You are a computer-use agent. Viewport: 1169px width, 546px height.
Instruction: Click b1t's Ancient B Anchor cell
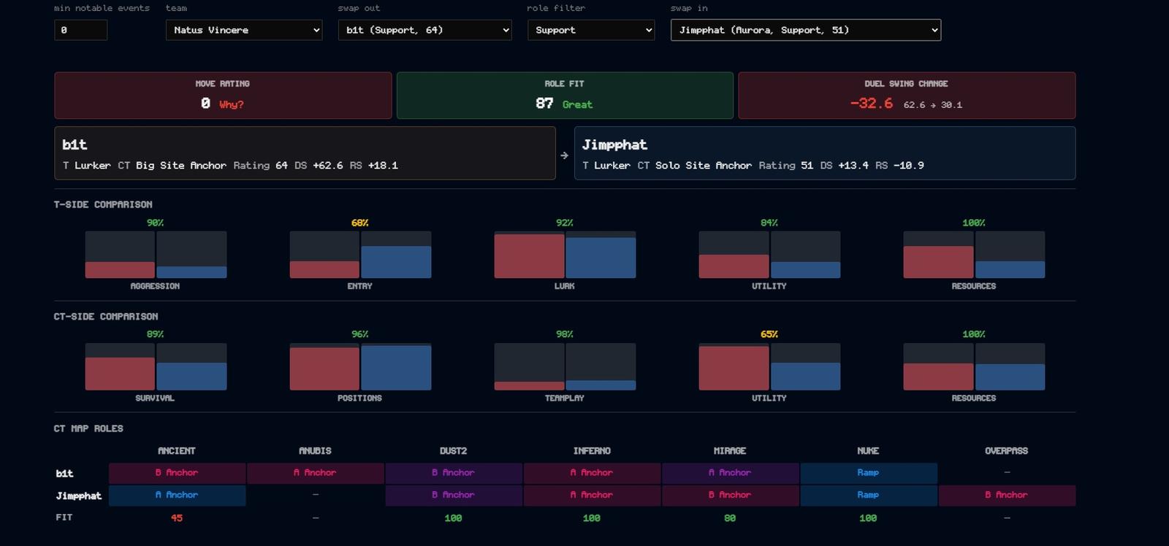click(177, 473)
